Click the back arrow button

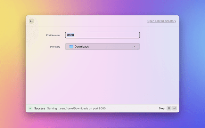(31, 21)
